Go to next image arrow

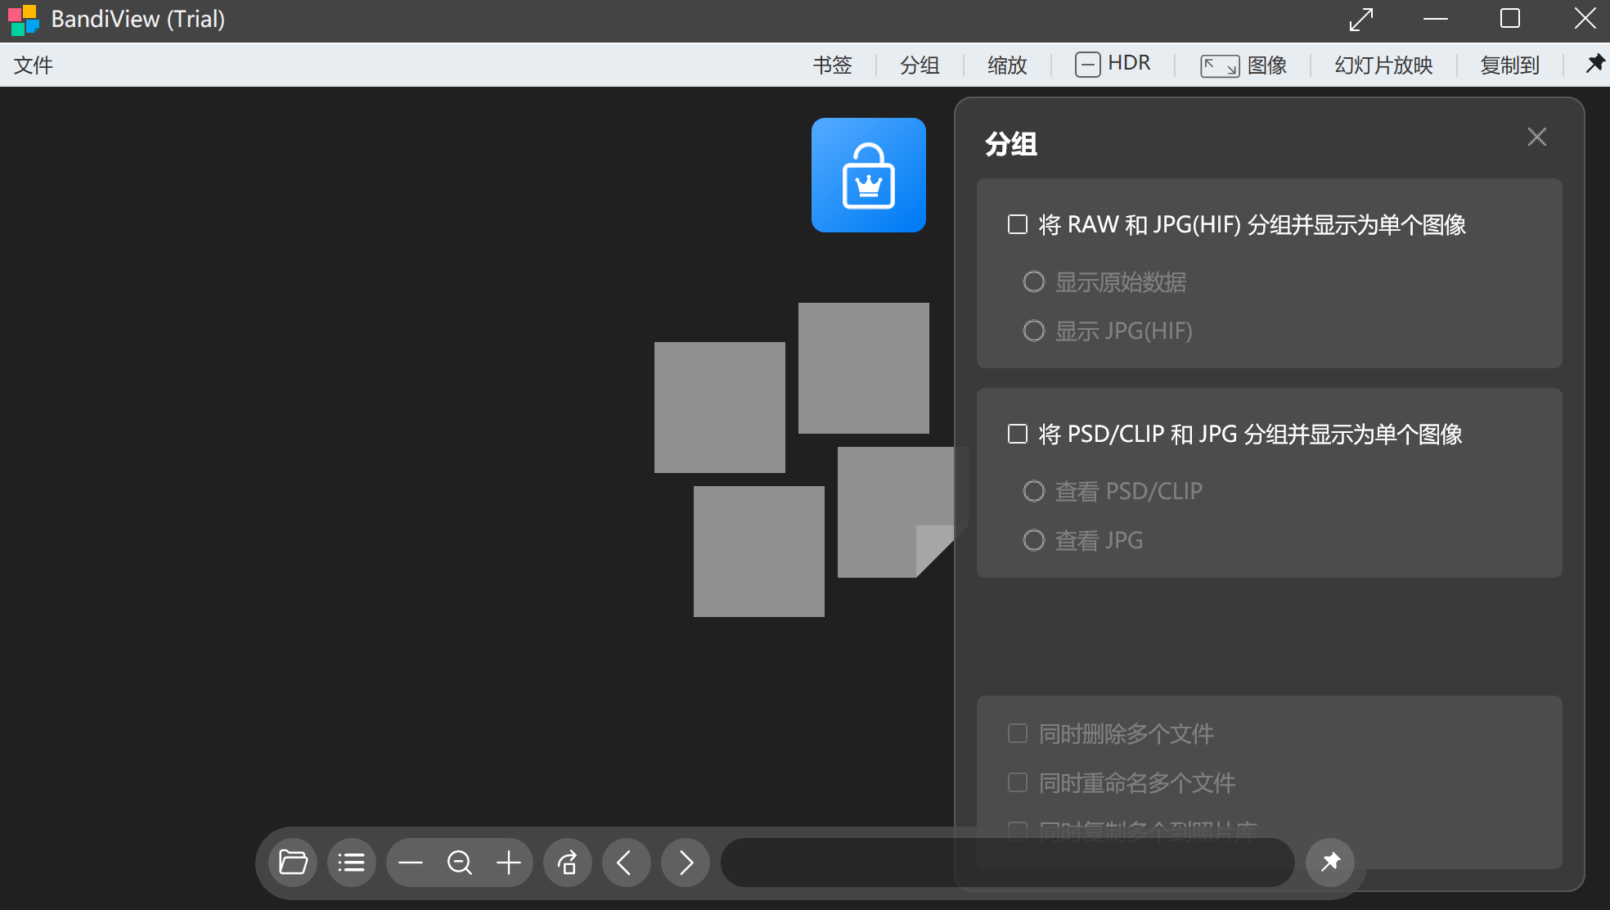point(686,863)
